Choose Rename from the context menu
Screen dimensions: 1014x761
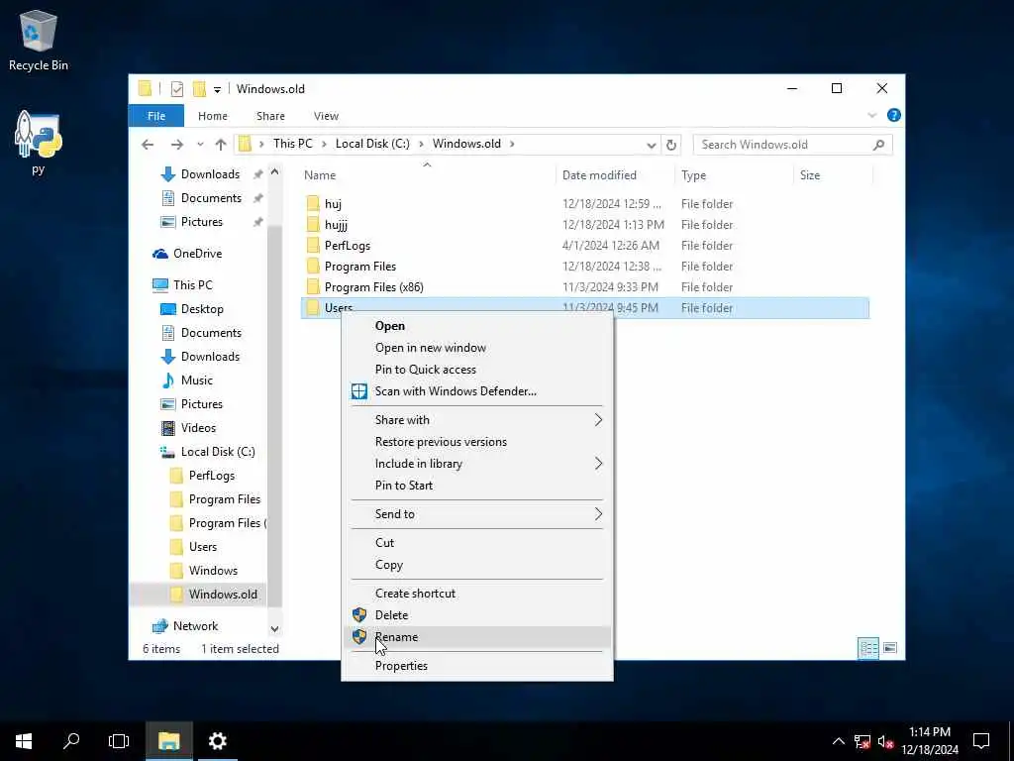point(477,637)
